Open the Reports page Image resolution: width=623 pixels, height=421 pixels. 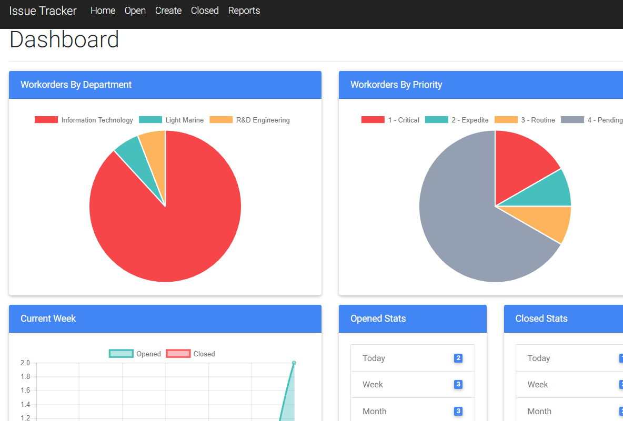point(244,11)
